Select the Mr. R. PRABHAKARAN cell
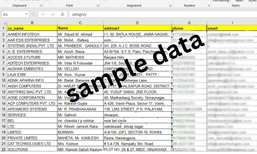The height and width of the screenshot is (154, 257). click(80, 109)
